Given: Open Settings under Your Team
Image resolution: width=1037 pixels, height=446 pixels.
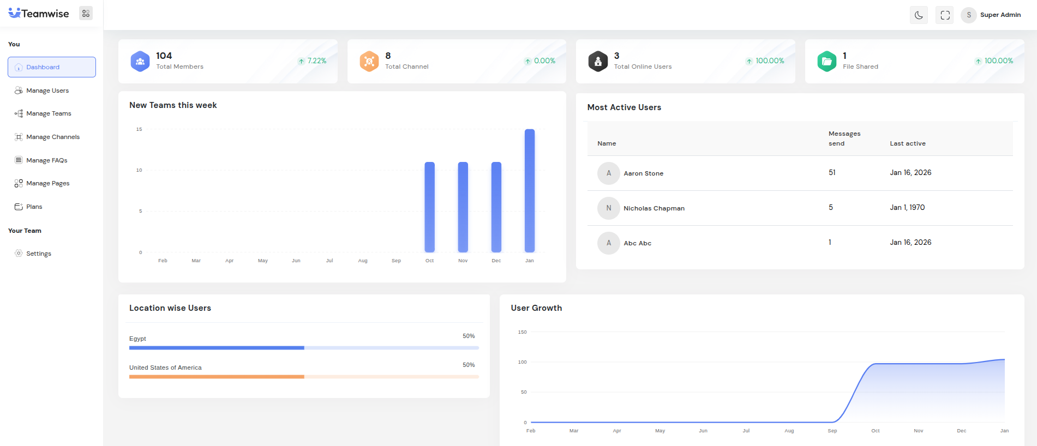Looking at the screenshot, I should point(38,254).
